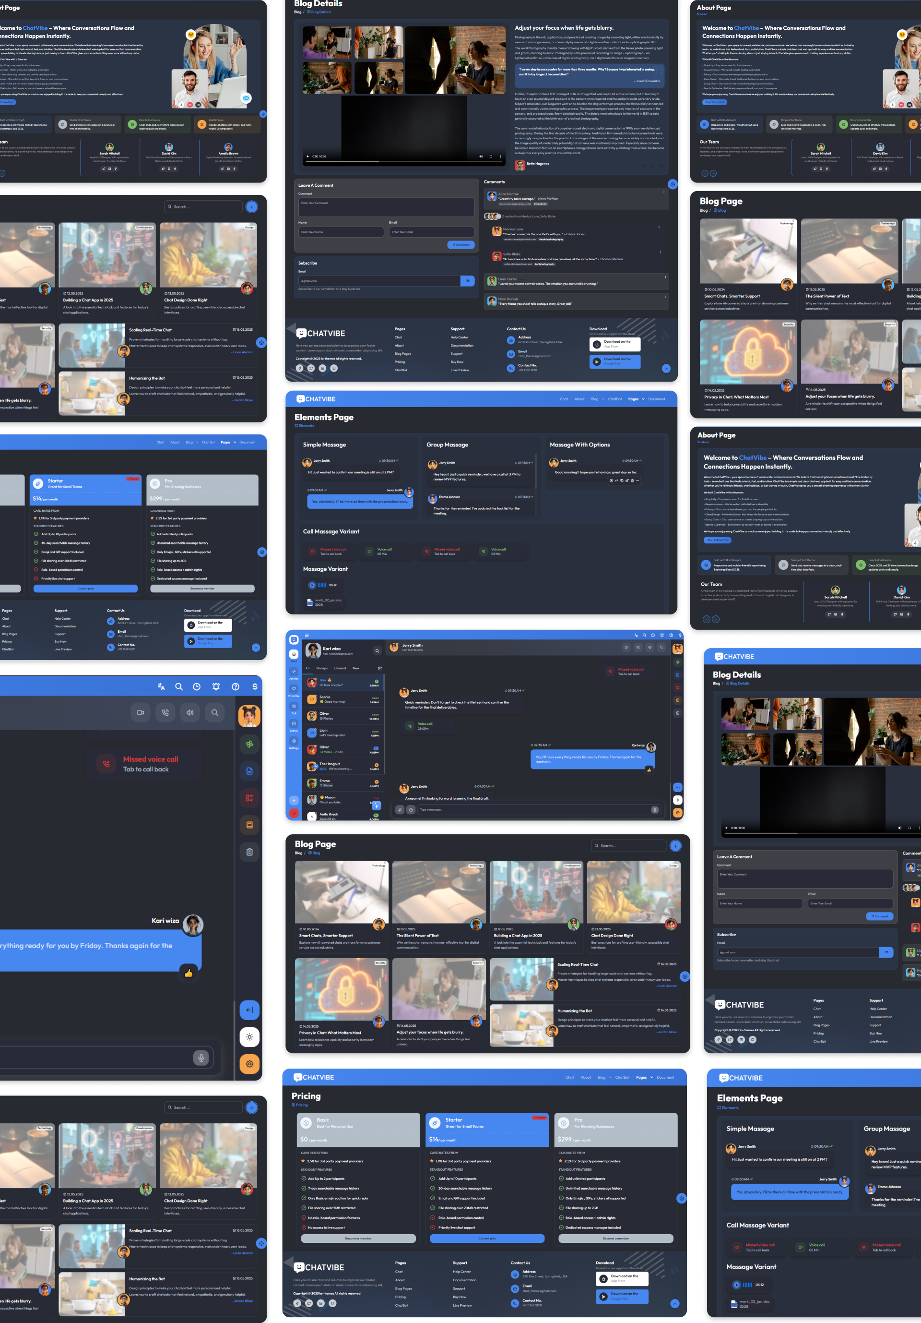Click the archive icon beside the New tab
Viewport: 921px width, 1323px height.
379,668
